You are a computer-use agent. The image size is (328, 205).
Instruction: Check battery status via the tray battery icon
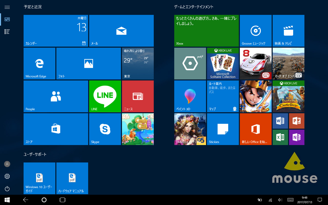point(260,200)
